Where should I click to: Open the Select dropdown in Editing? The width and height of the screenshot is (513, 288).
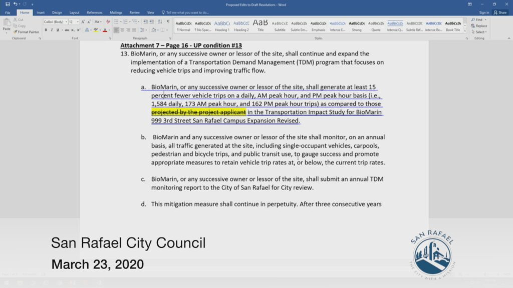pos(479,32)
